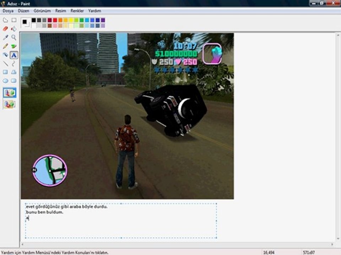The image size is (341, 255).
Task: Pick the bright red color swatch
Action: [x=55, y=20]
